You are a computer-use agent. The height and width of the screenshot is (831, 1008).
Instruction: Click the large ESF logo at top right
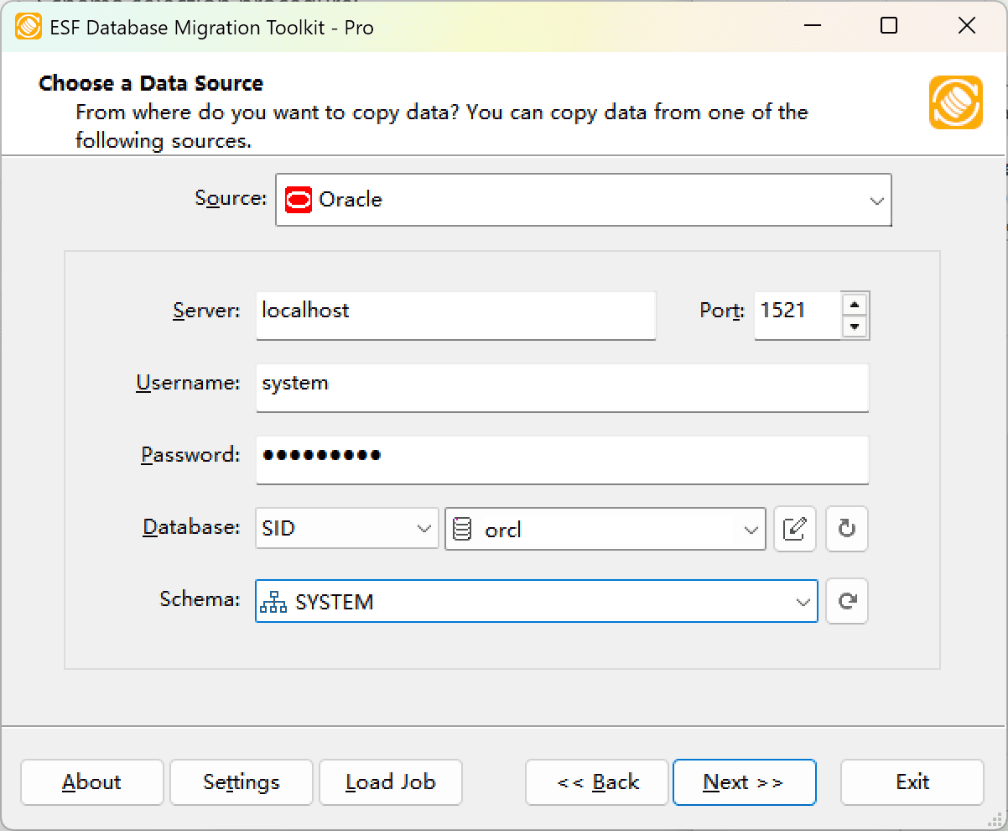point(955,103)
